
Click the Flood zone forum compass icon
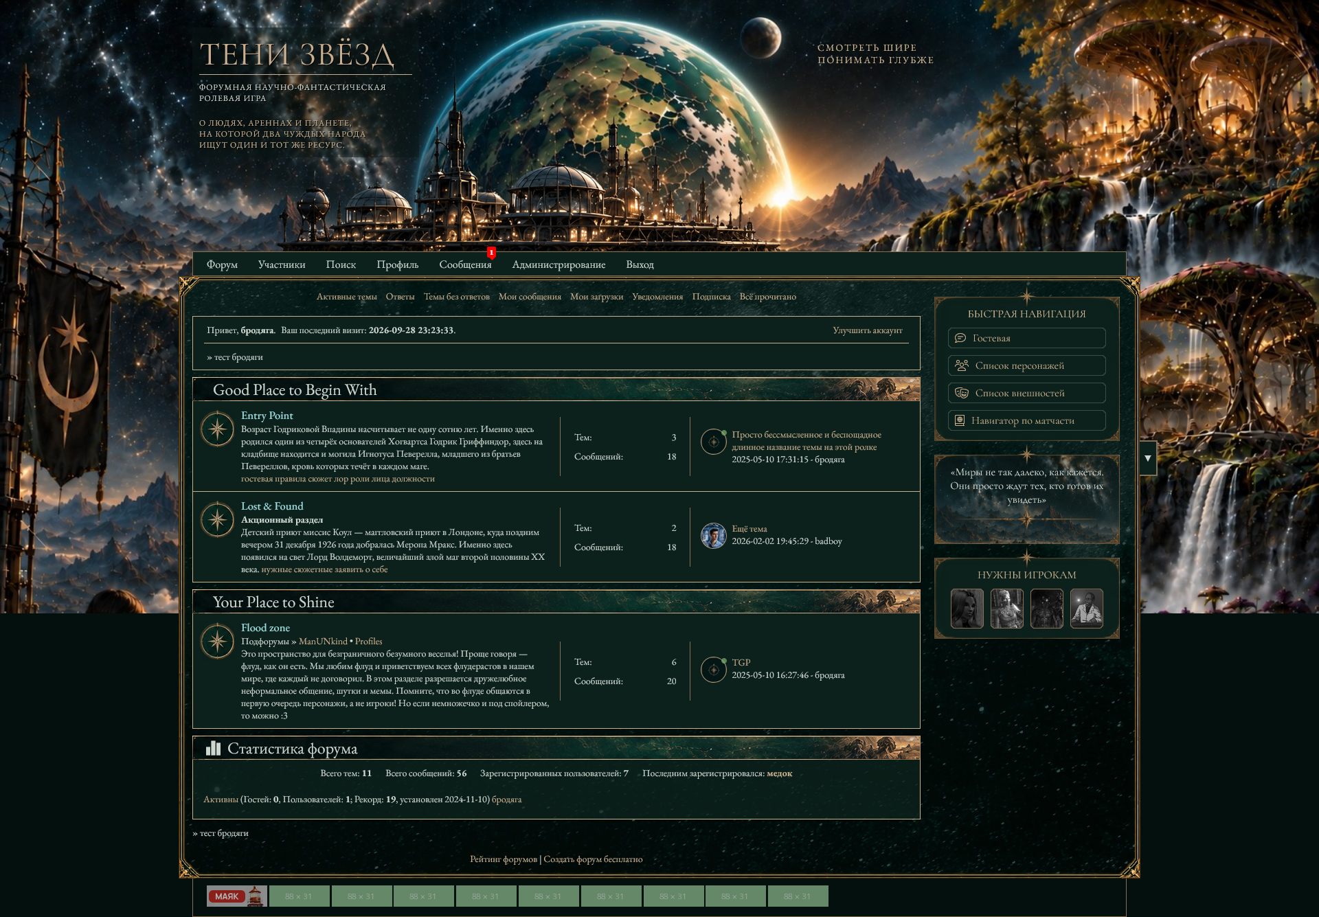(217, 642)
